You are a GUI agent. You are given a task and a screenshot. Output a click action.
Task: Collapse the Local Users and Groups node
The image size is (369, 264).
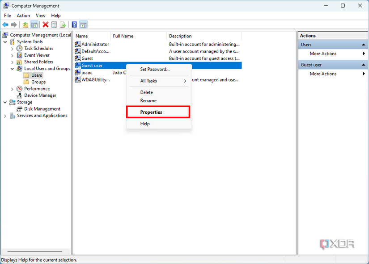(12, 68)
